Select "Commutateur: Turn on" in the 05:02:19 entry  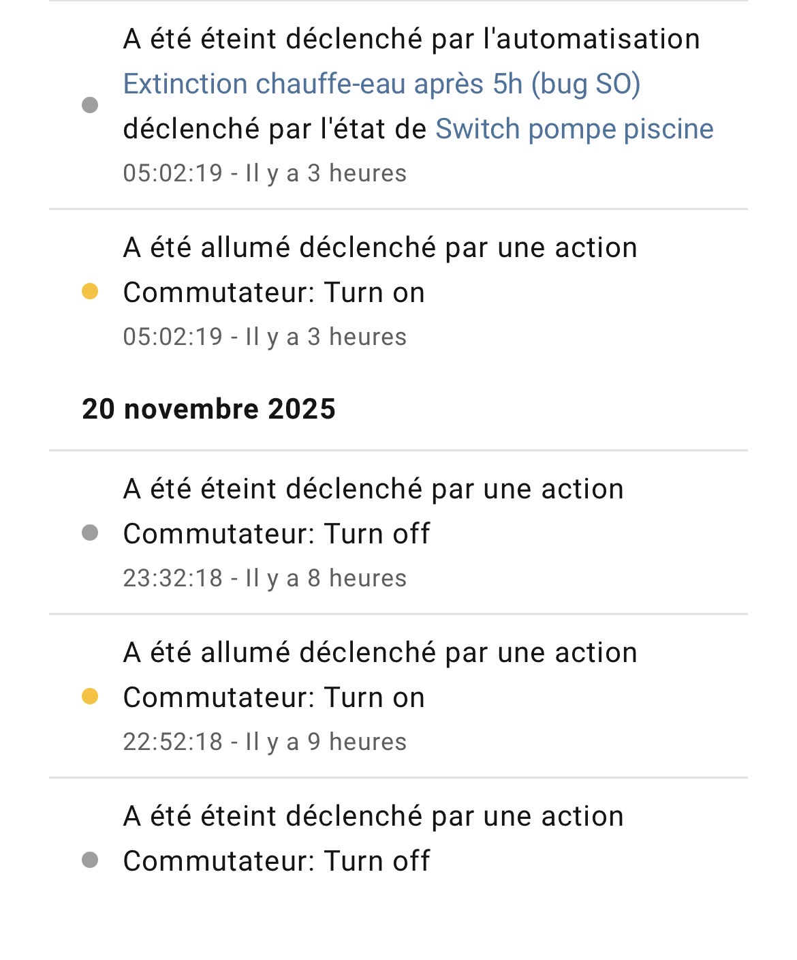tap(274, 293)
